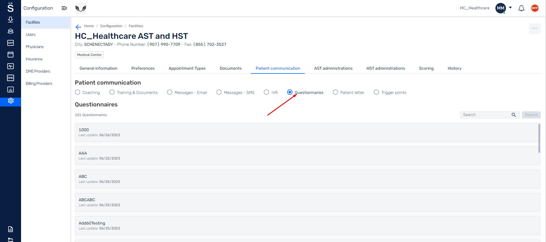This screenshot has width=546, height=242.
Task: Select Training & Documents radio option
Action: point(112,92)
